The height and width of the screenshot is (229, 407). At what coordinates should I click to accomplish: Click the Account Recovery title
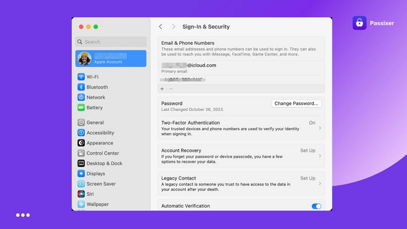pyautogui.click(x=181, y=151)
